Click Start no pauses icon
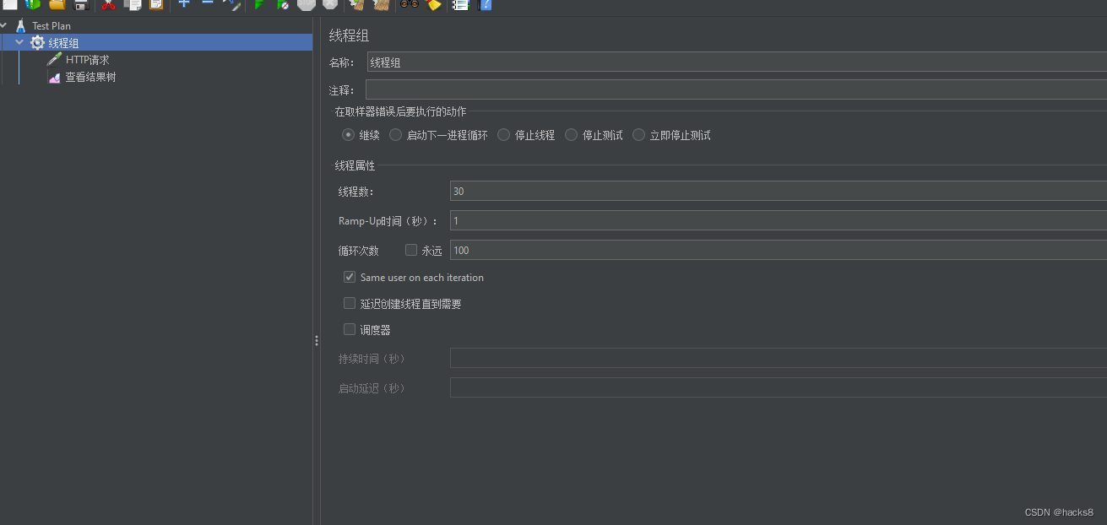 click(x=283, y=4)
